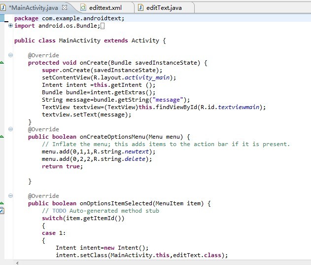Click newtext in menu.add line
311x265 pixels.
click(137, 151)
